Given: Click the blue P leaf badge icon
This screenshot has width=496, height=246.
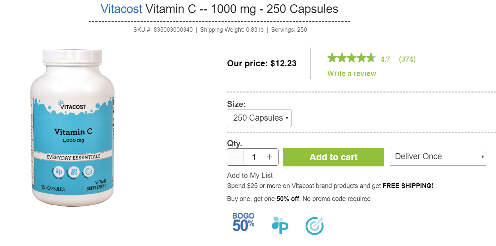Looking at the screenshot, I should (280, 225).
